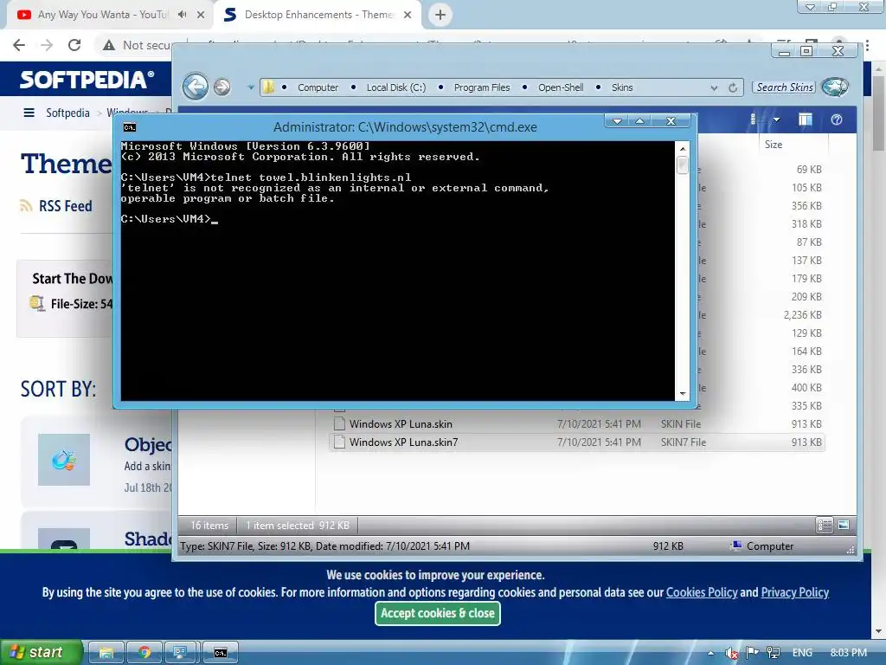Close the Desktop Enhancements tab

408,15
